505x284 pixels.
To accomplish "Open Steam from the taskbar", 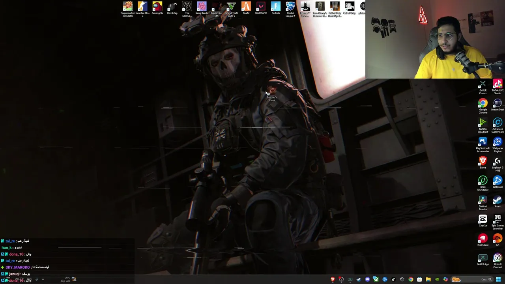I will pos(359,279).
